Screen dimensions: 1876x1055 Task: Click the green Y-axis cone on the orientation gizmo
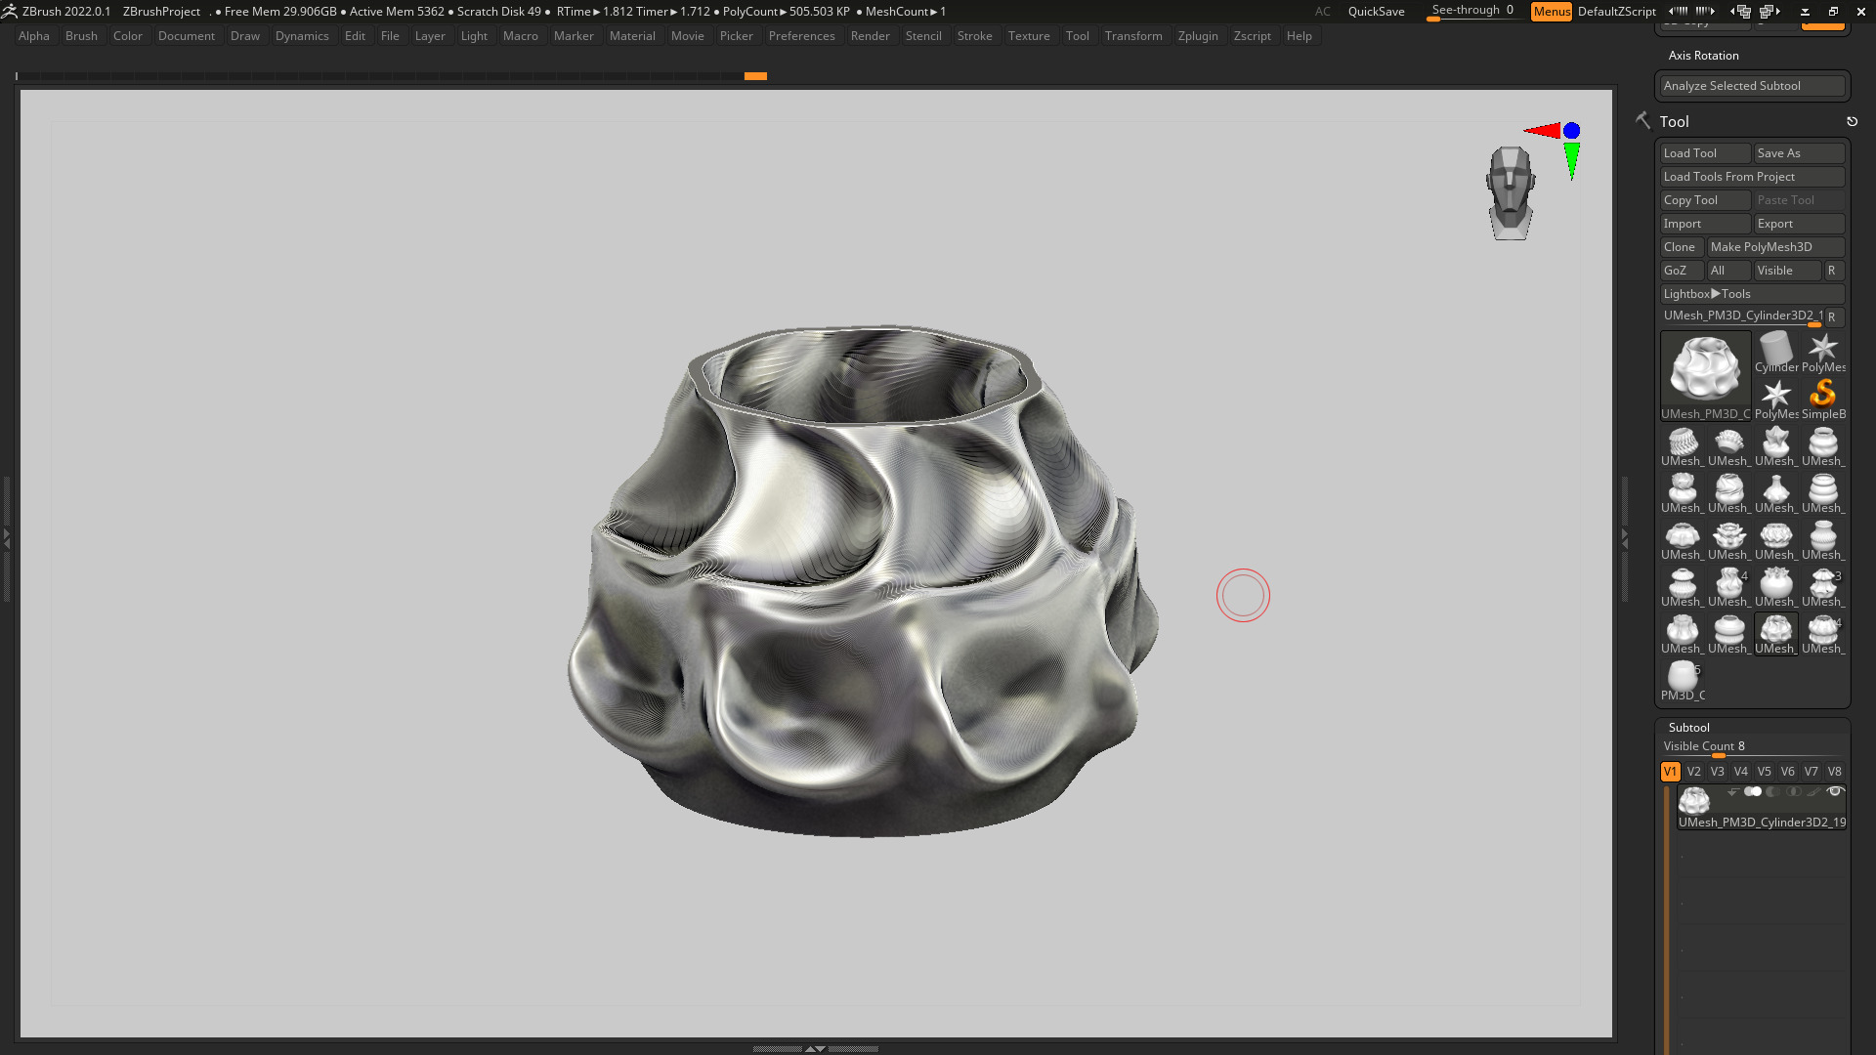point(1571,161)
